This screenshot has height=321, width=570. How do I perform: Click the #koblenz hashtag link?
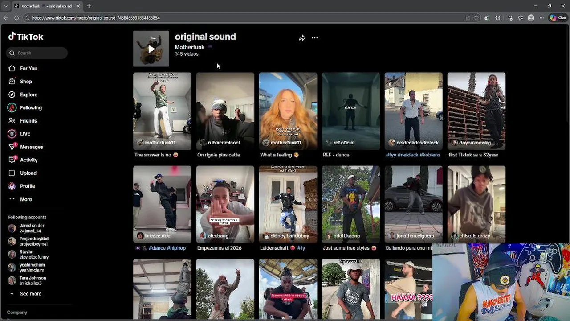click(x=430, y=155)
